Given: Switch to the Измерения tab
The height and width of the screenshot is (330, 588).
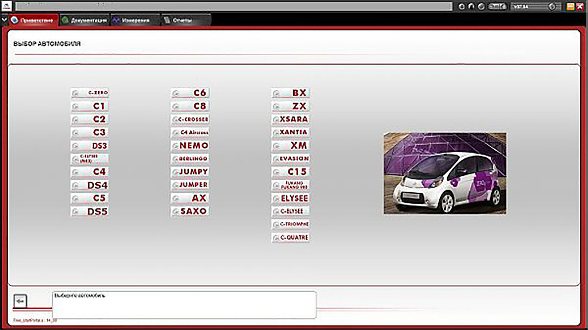Looking at the screenshot, I should click(x=131, y=20).
